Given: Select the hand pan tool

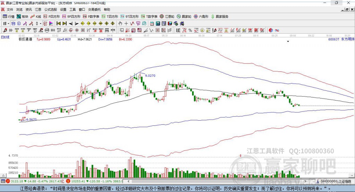Looking at the screenshot, I should tap(120, 24).
